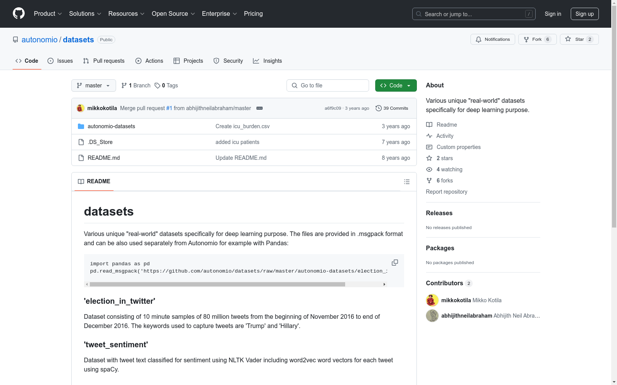Click Sign in
The height and width of the screenshot is (385, 617).
[x=553, y=14]
